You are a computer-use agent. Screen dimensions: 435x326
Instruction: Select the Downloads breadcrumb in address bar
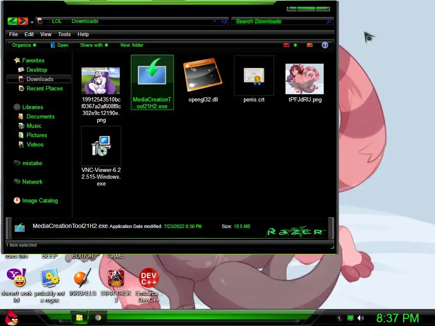(x=85, y=21)
